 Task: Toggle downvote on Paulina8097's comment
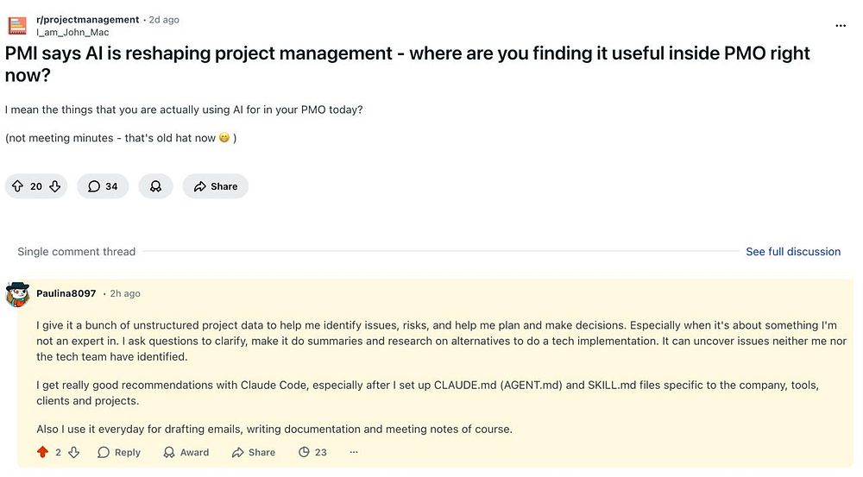(x=74, y=452)
